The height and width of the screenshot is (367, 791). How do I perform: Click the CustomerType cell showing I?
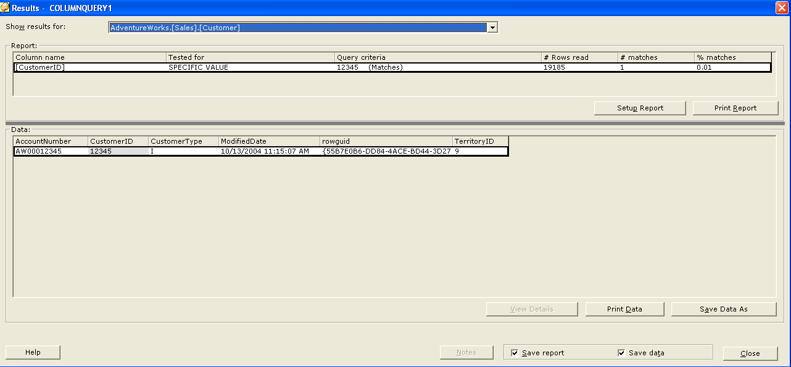[184, 151]
